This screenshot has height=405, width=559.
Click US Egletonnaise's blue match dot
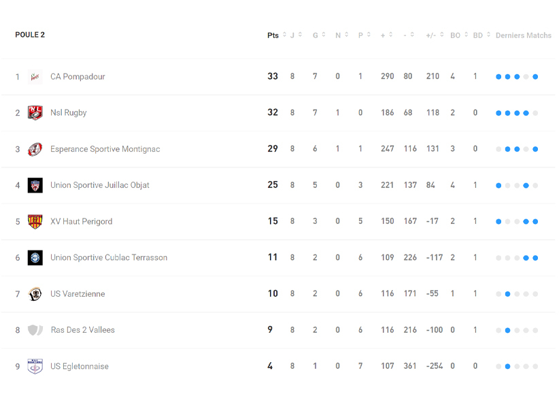[507, 366]
